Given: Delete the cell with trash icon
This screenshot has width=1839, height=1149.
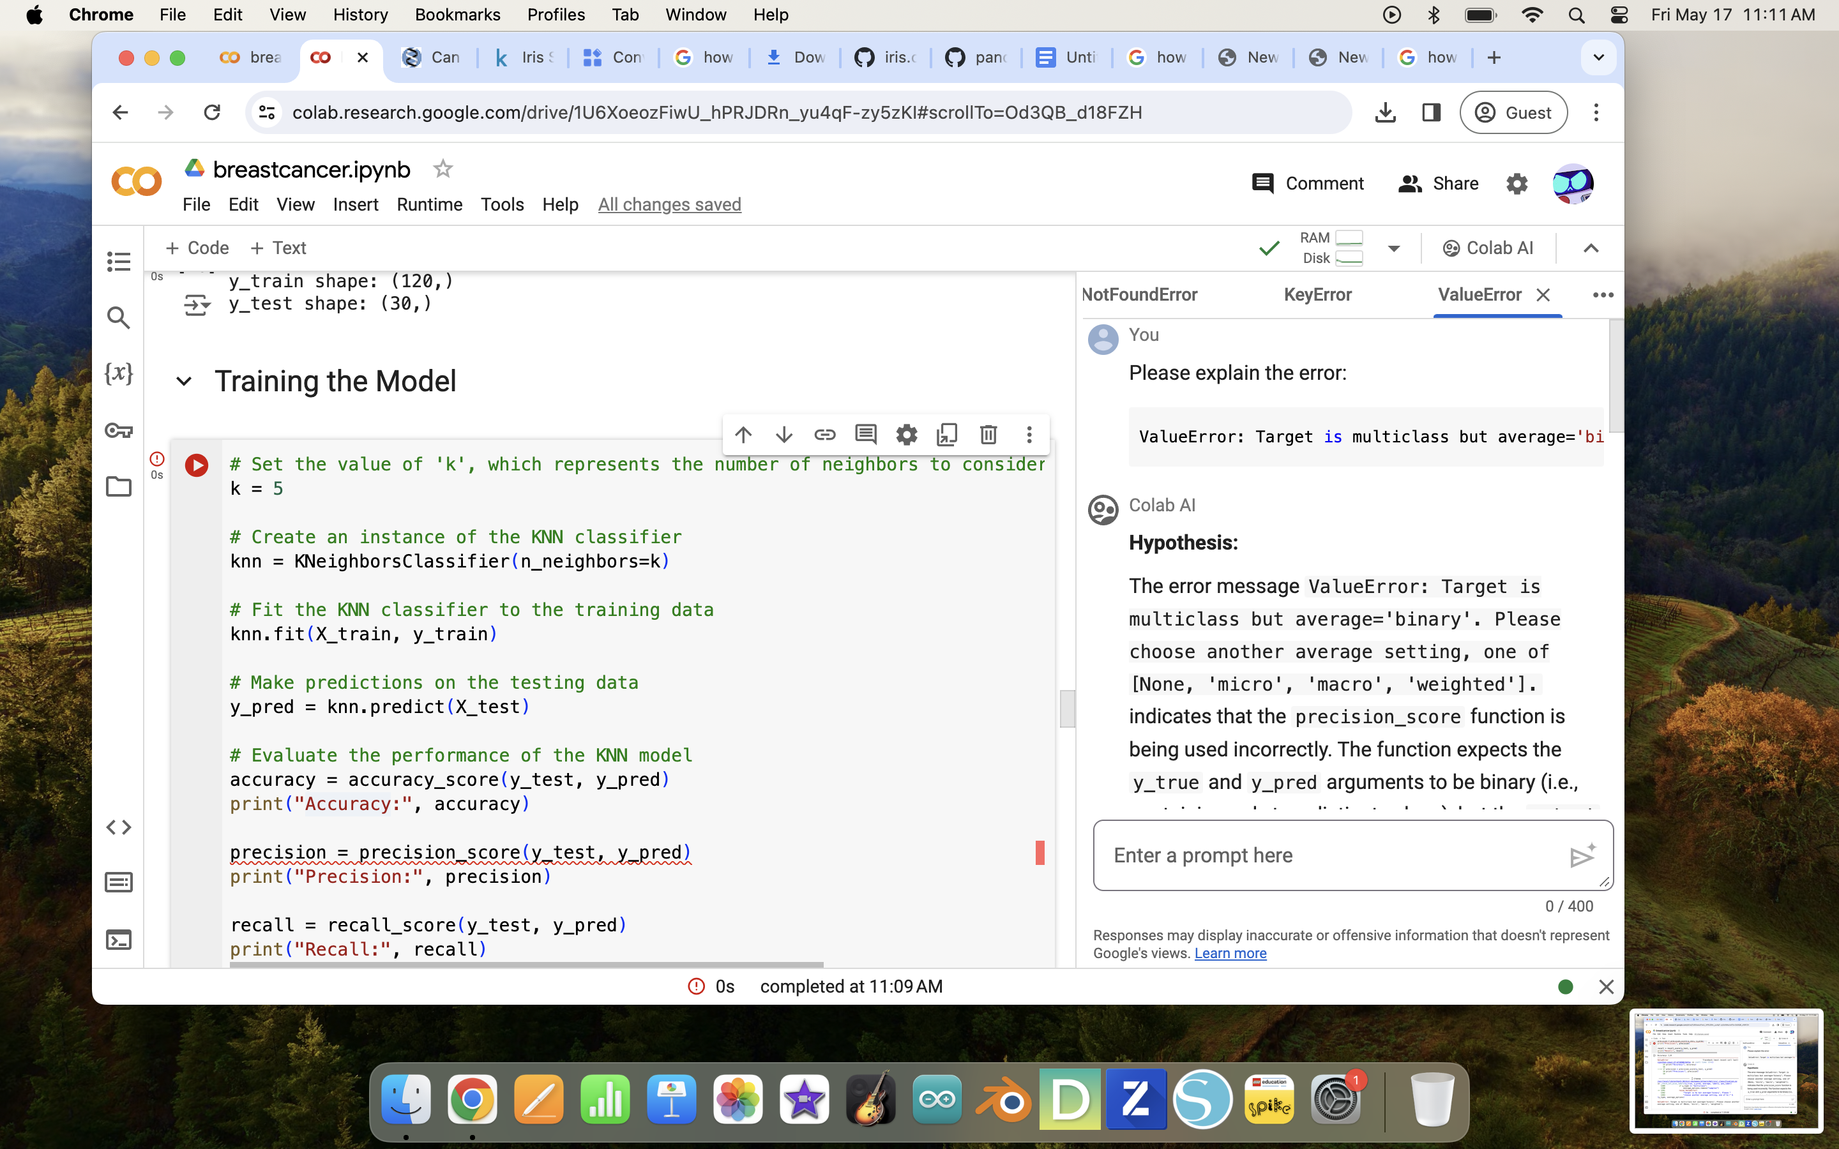Looking at the screenshot, I should point(988,435).
